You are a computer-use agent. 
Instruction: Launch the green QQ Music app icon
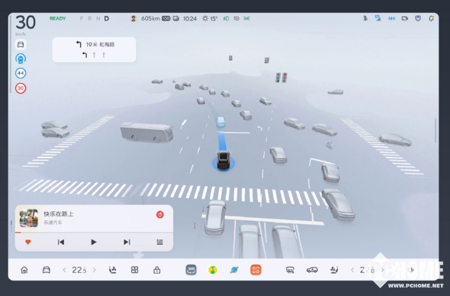[212, 270]
